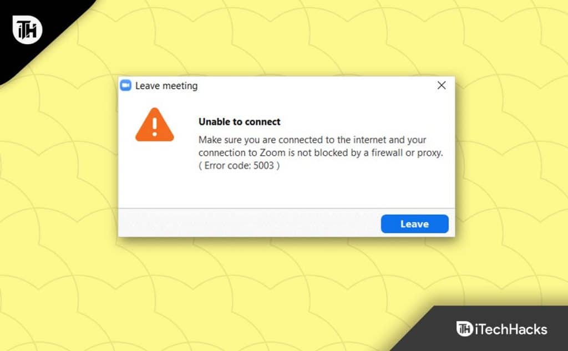568x351 pixels.
Task: Select the Error code: 5003 text
Action: click(x=239, y=166)
